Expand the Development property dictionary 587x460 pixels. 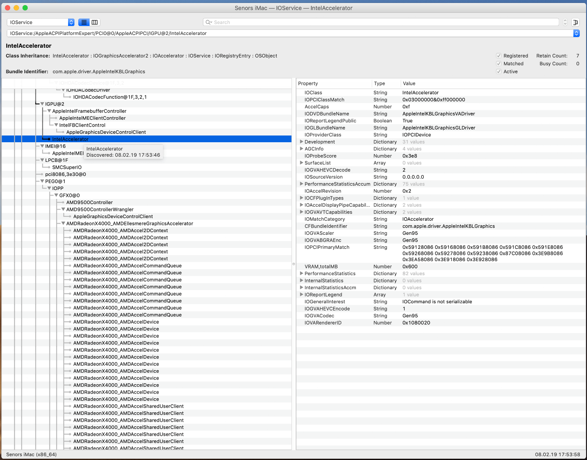(302, 142)
